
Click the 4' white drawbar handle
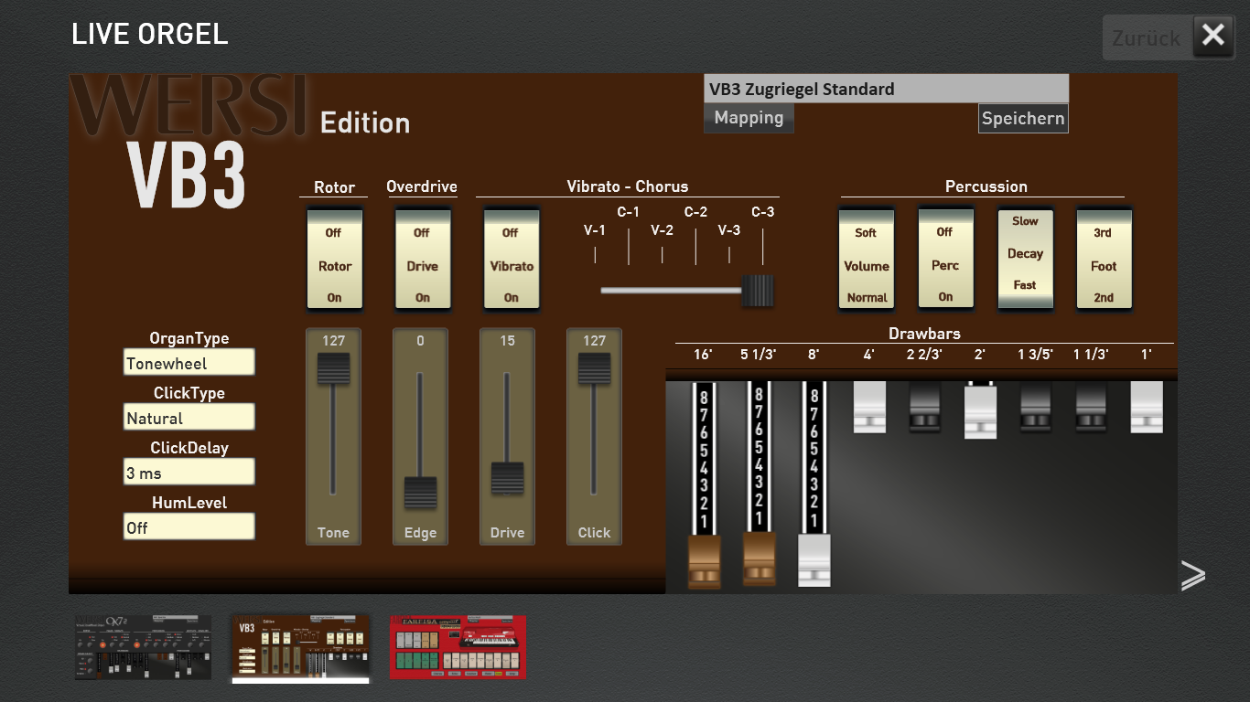869,408
